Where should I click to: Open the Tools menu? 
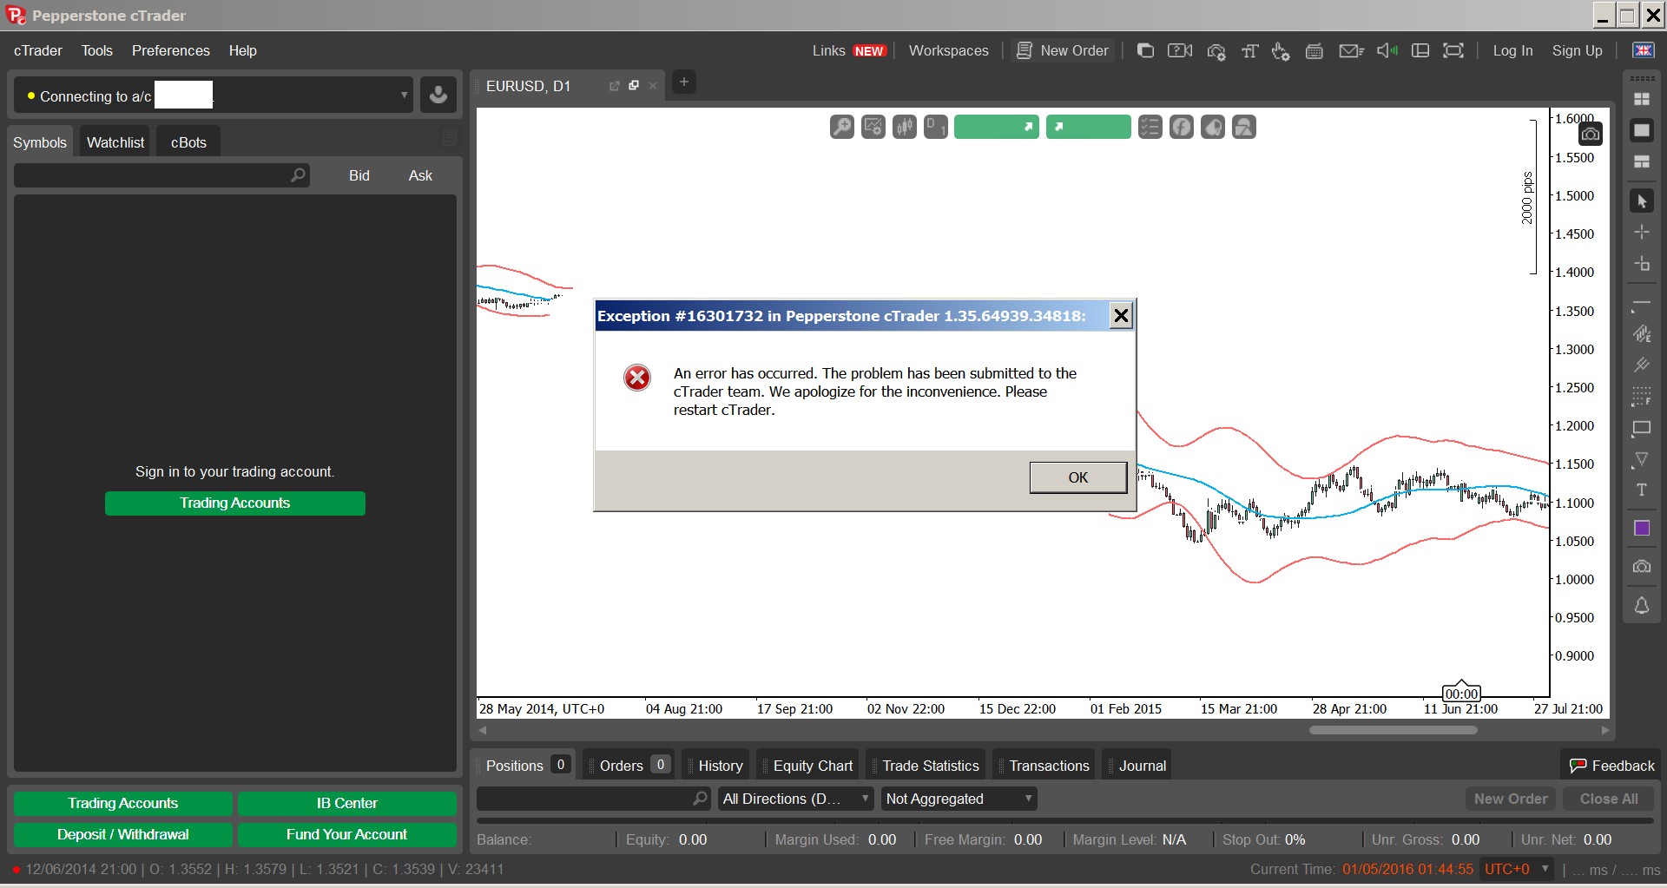coord(97,51)
